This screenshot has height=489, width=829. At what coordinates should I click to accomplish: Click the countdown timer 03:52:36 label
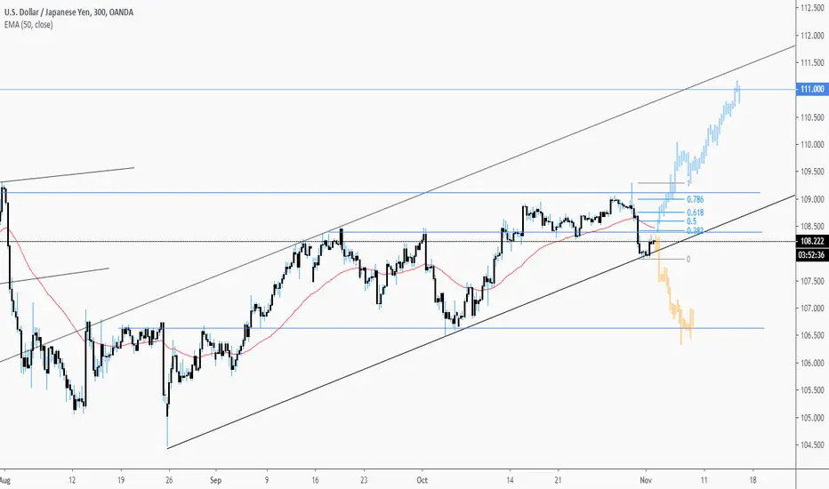point(812,255)
